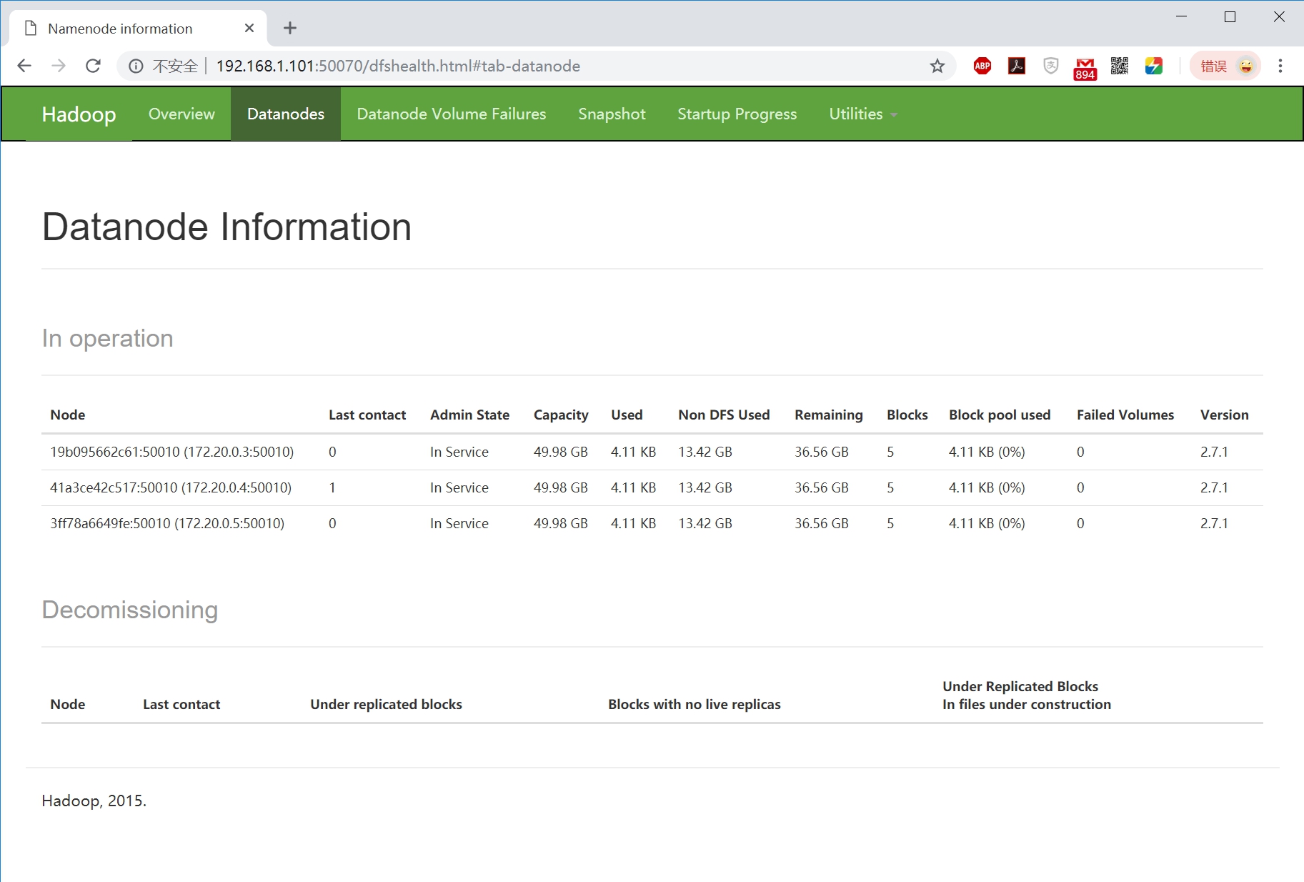Image resolution: width=1304 pixels, height=882 pixels.
Task: Select node 41a3ce42c517:50010 entry
Action: click(x=171, y=487)
